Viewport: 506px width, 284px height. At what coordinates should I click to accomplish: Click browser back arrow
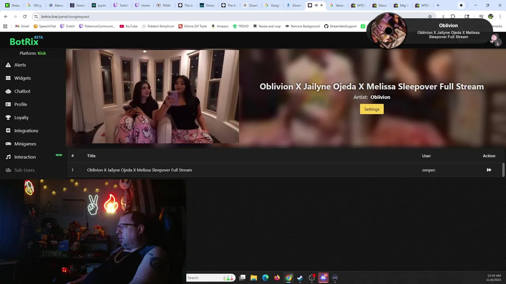pos(6,17)
